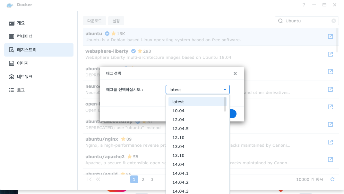The image size is (344, 194).
Task: Click the tag list scrollbar thumb
Action: (x=225, y=104)
